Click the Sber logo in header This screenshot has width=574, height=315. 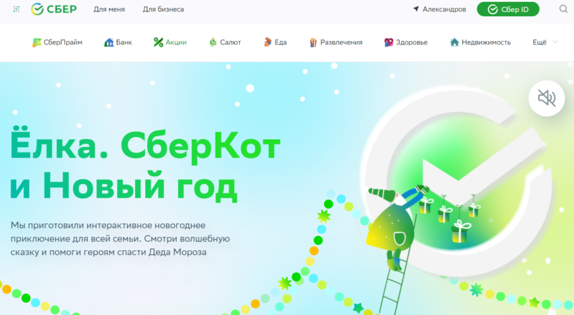pyautogui.click(x=54, y=9)
